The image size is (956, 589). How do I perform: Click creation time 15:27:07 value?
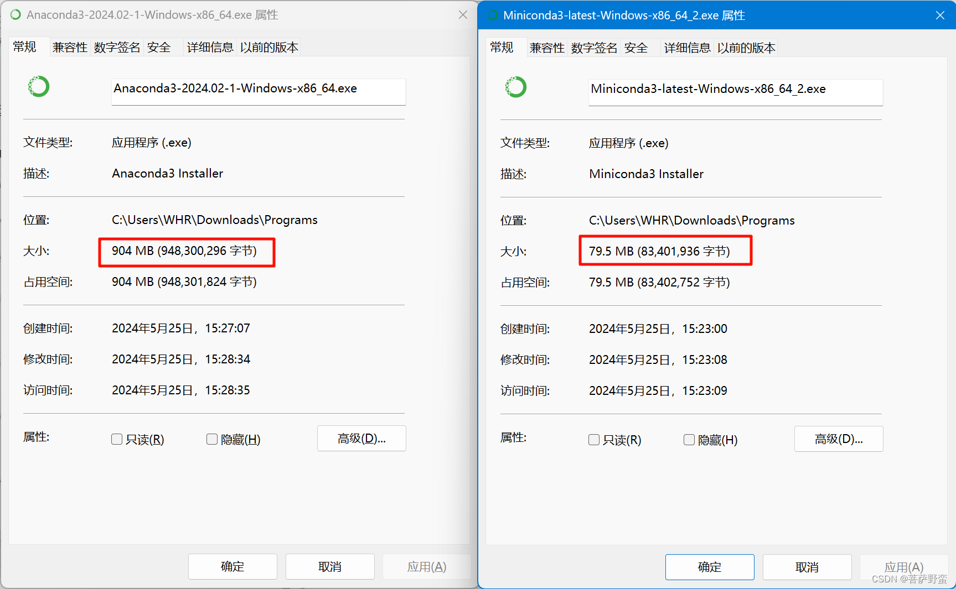pyautogui.click(x=181, y=329)
